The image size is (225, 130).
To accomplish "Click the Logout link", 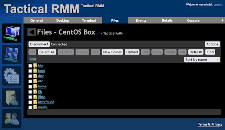I will coord(218,4).
